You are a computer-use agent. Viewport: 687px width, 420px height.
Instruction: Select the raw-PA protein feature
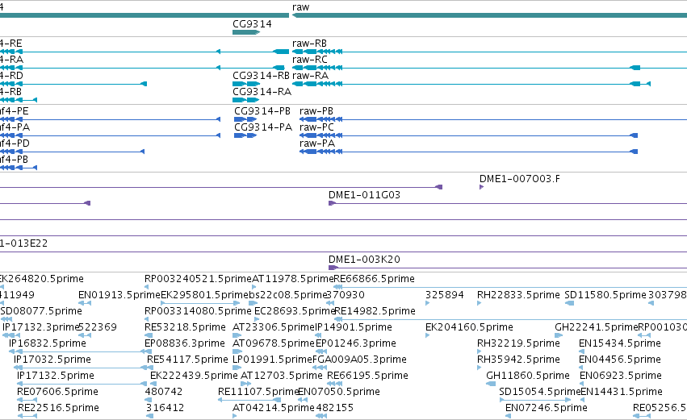coord(317,143)
